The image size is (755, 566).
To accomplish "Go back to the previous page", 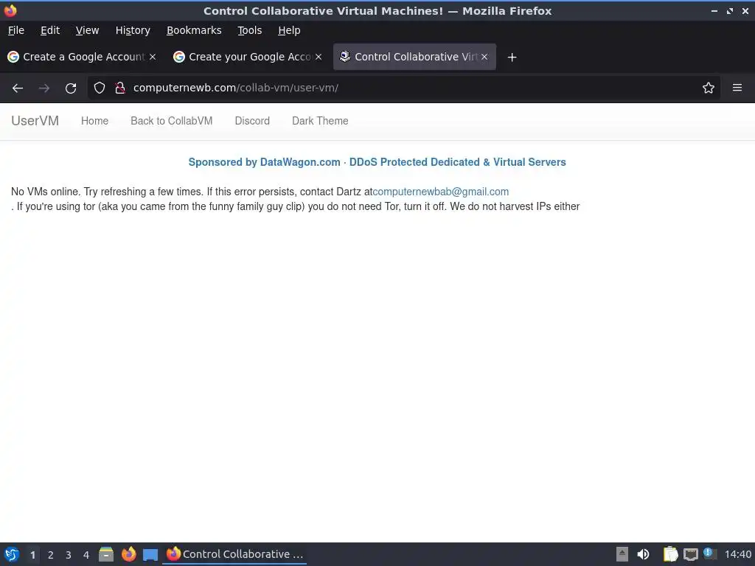I will [18, 88].
